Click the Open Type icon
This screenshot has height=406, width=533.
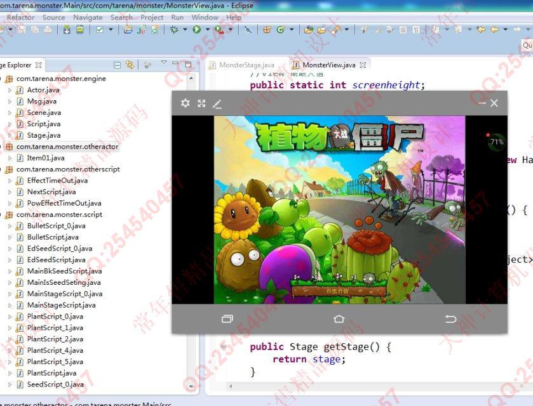point(308,30)
